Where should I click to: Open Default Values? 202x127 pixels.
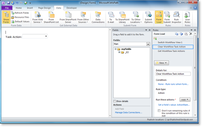[x=20, y=21]
